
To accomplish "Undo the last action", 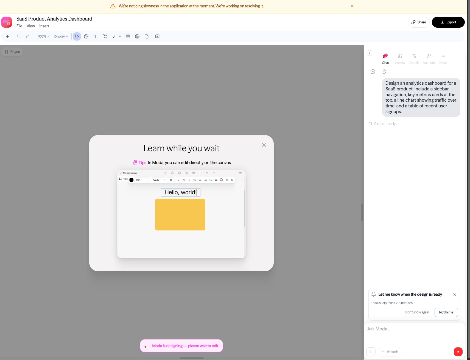I will pos(18,36).
